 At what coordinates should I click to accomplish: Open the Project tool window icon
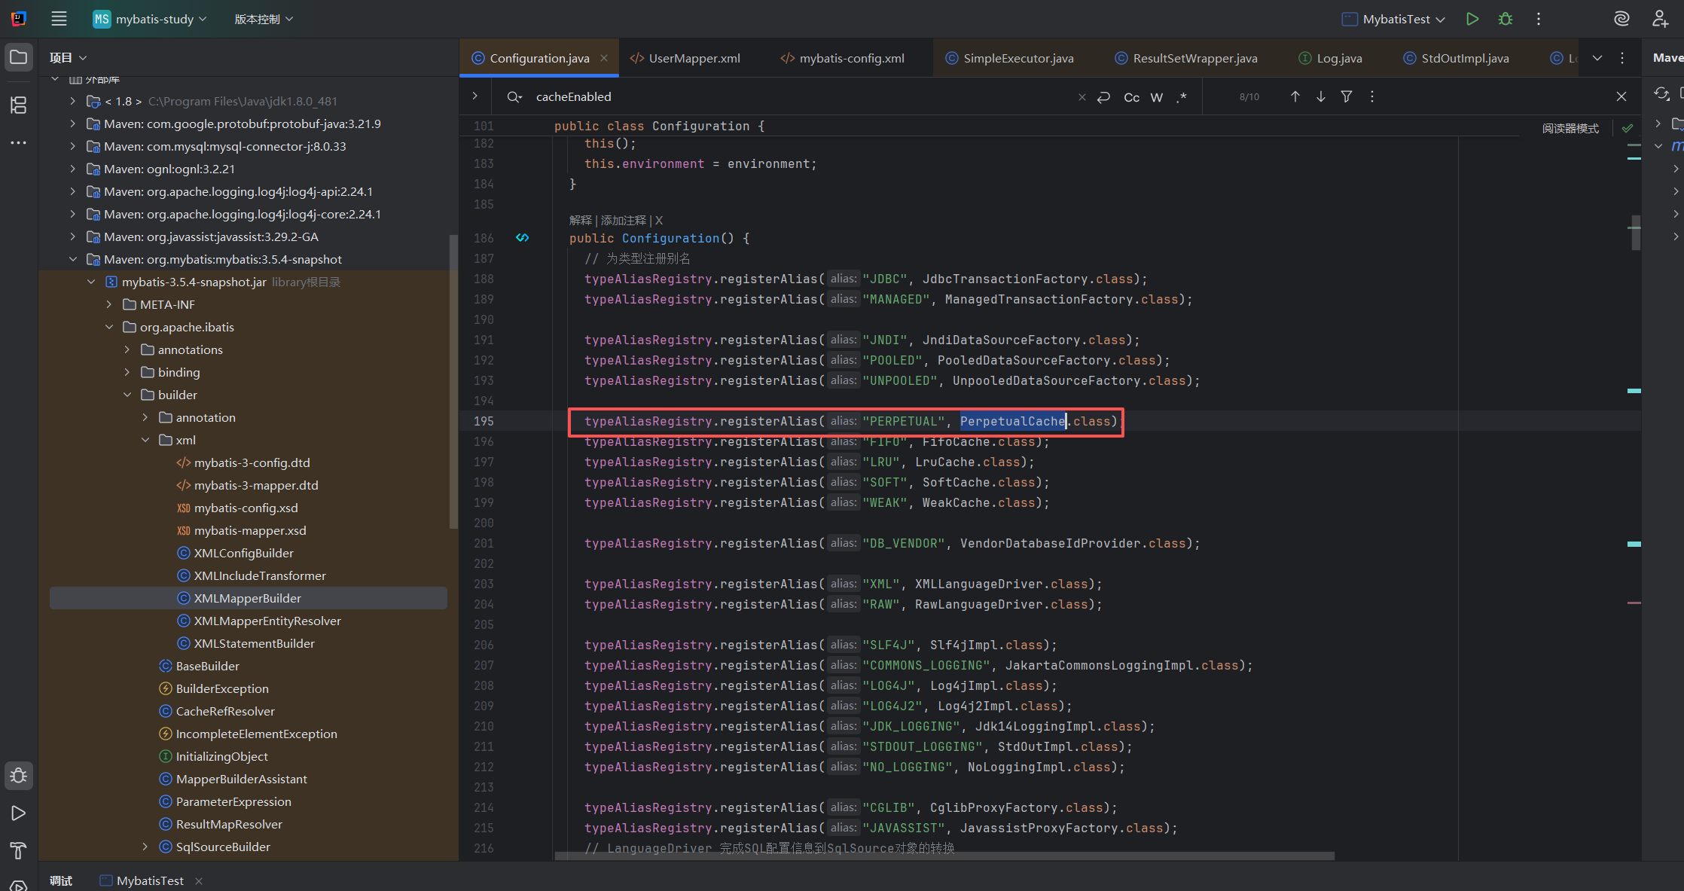tap(19, 57)
